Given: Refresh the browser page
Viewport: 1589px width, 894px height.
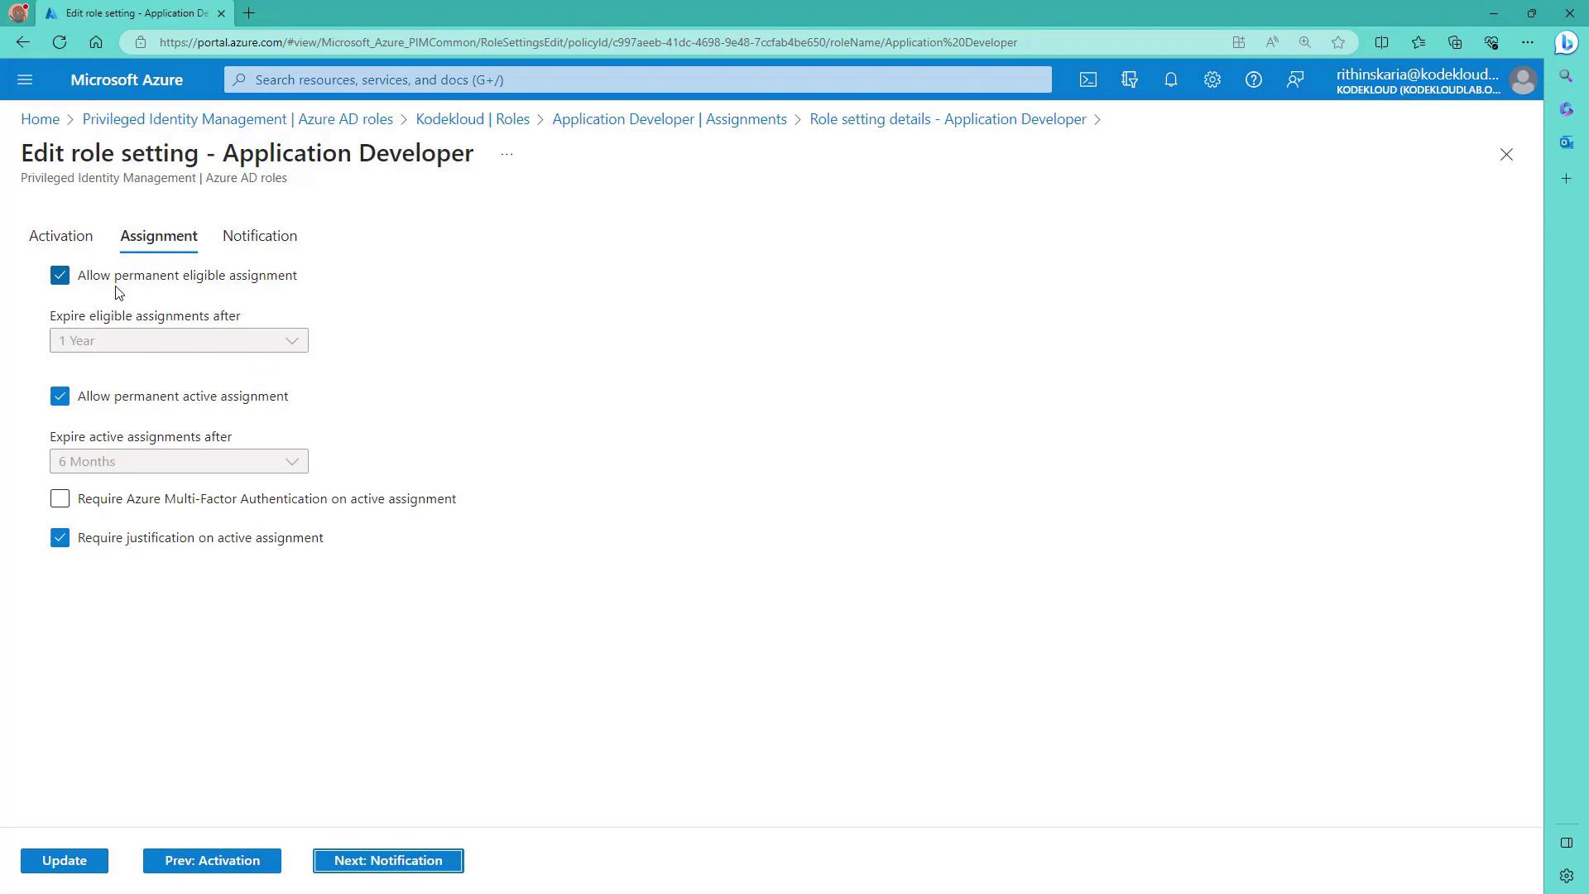Looking at the screenshot, I should tap(60, 42).
